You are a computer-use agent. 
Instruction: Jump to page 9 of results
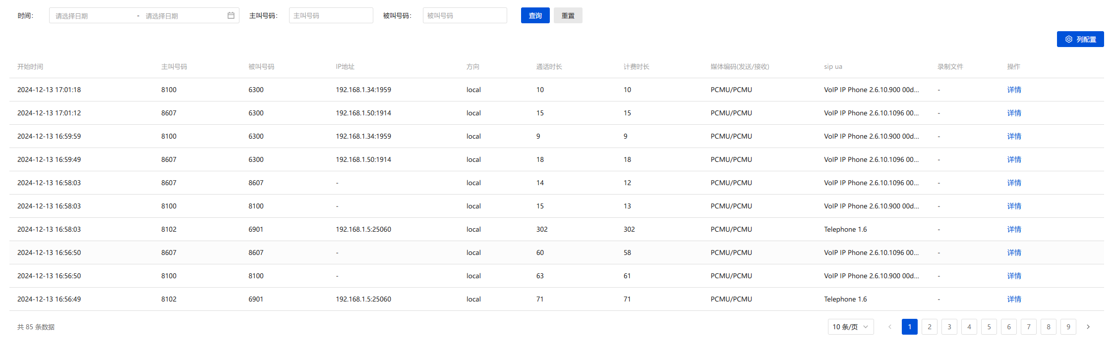tap(1068, 327)
